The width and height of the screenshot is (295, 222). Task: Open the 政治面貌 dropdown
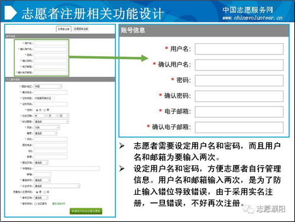[51, 121]
